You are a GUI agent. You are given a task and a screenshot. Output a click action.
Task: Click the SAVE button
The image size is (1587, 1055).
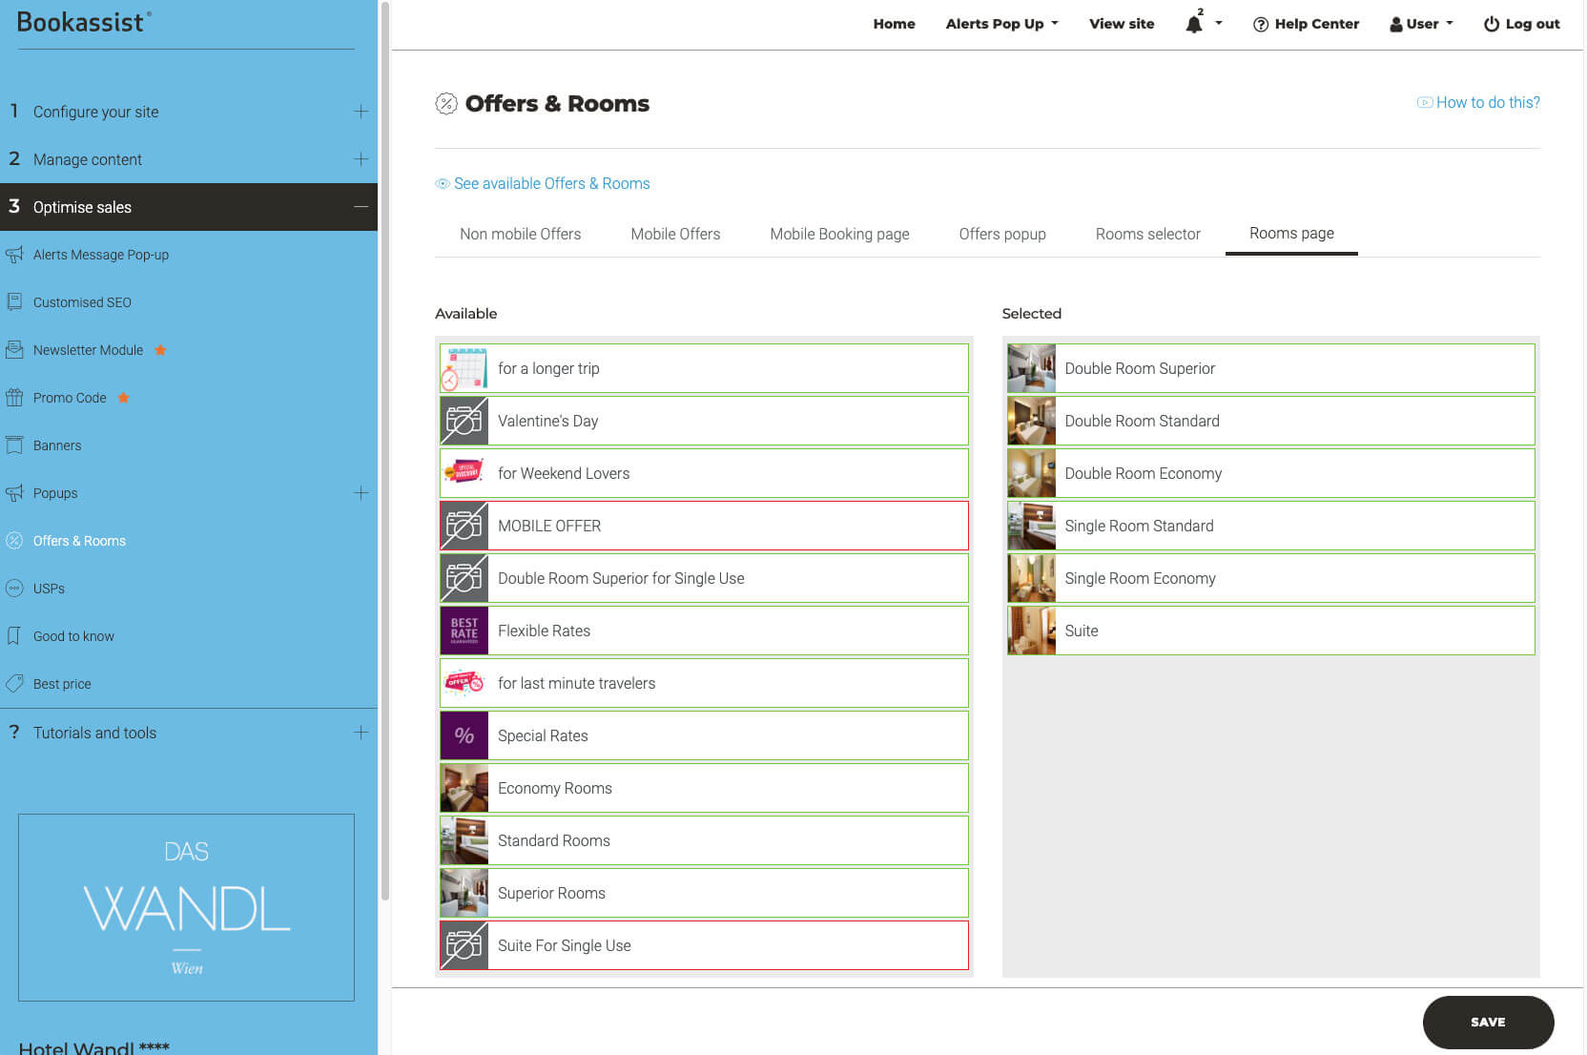coord(1488,1022)
